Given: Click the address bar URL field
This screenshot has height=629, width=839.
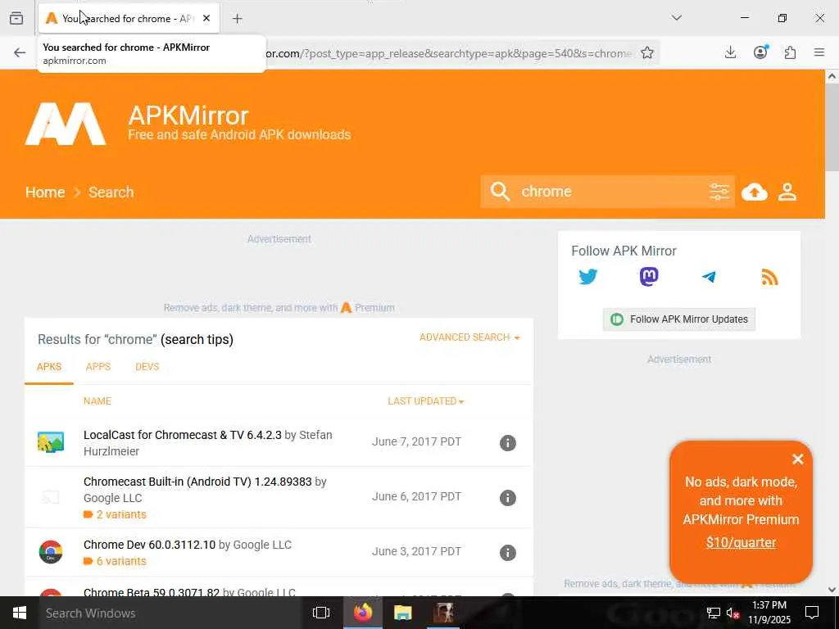Looking at the screenshot, I should pos(448,53).
